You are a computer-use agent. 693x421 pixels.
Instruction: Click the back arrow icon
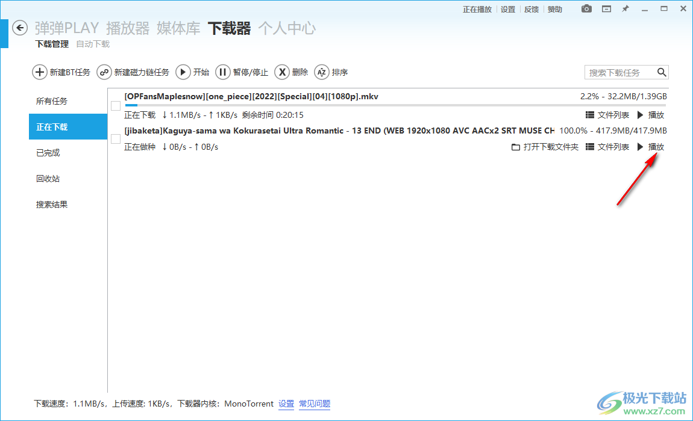20,28
